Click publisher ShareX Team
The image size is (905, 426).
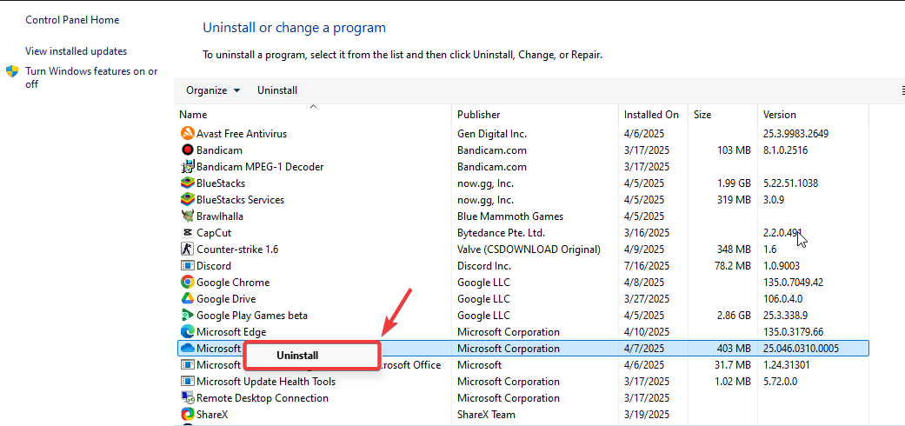(x=486, y=415)
